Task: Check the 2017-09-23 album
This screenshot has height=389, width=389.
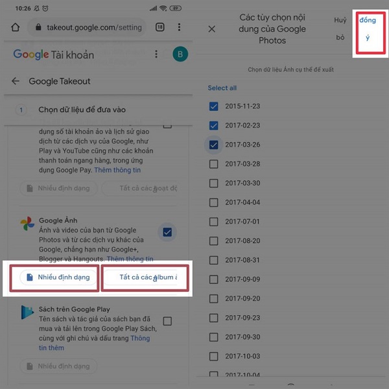Action: click(x=213, y=318)
